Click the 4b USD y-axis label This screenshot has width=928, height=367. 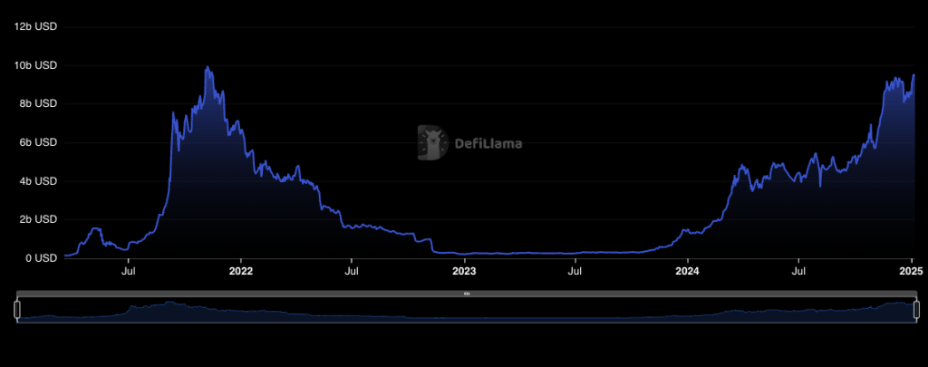[38, 181]
